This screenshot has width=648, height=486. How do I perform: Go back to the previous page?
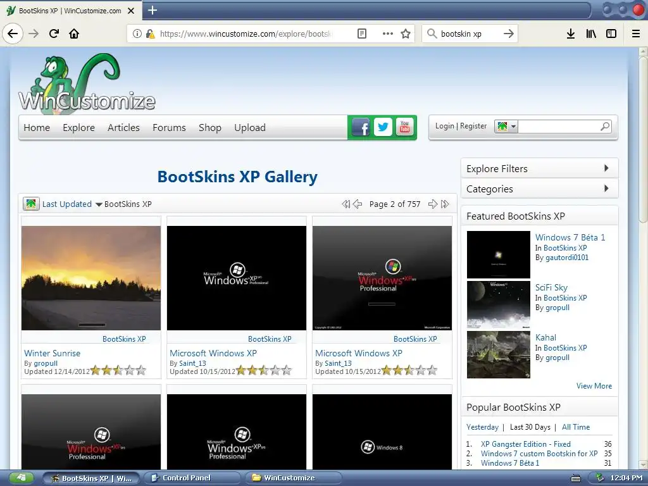tap(13, 34)
